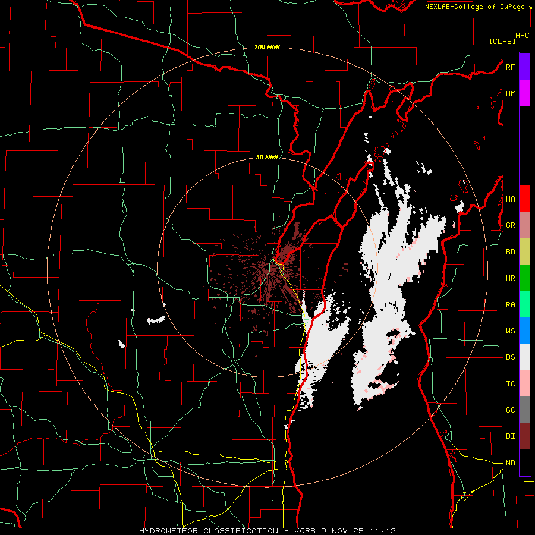535x535 pixels.
Task: Click the BI brown legend swatch
Action: (x=525, y=436)
